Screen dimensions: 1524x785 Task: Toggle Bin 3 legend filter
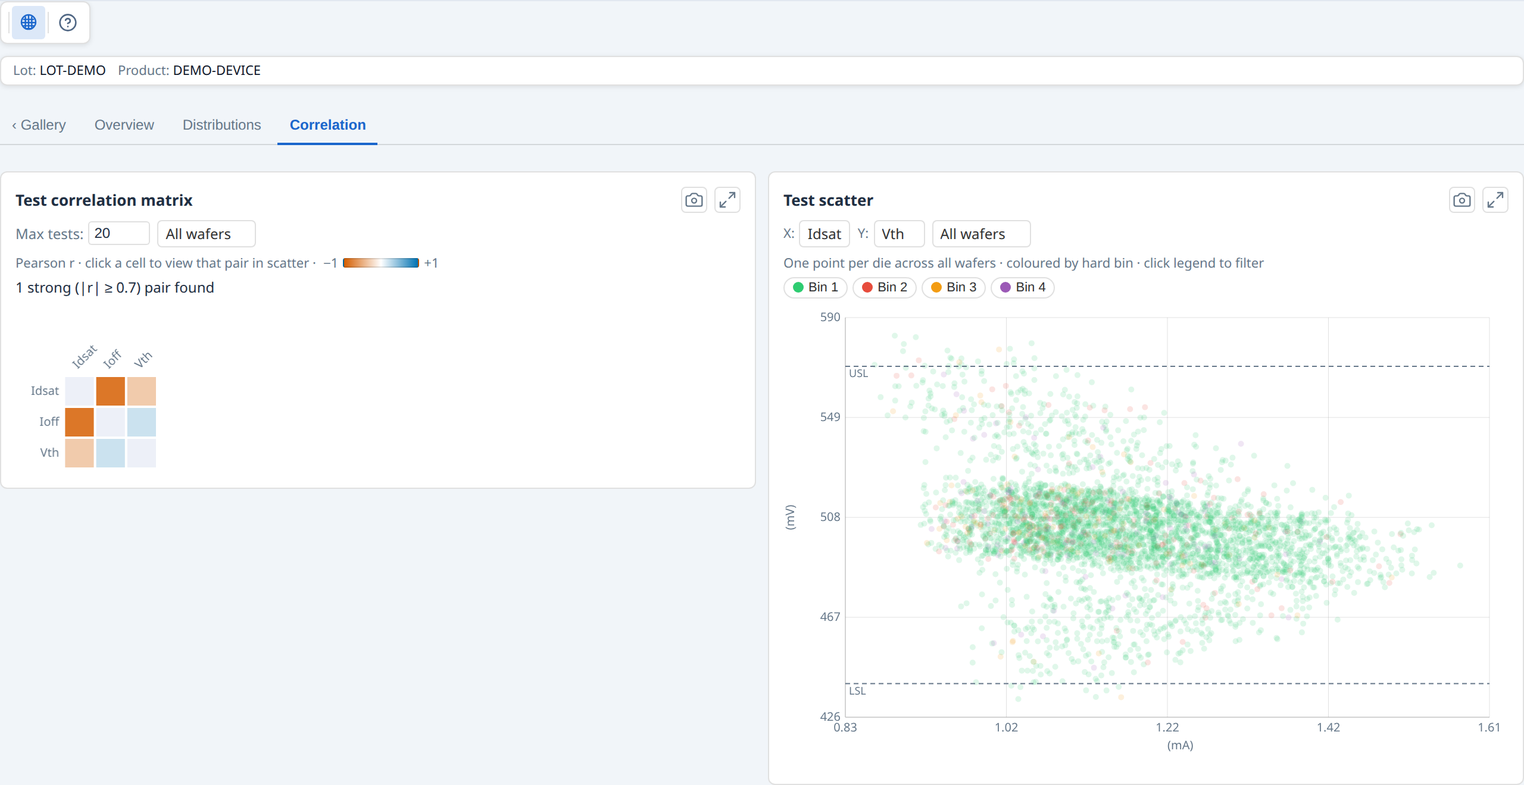tap(953, 287)
